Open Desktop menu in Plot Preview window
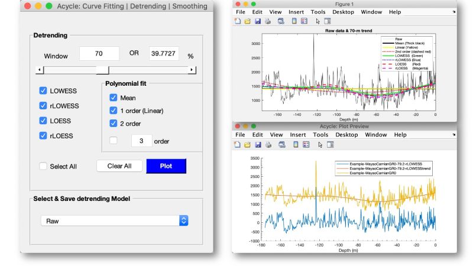473x266 pixels. tap(346, 135)
